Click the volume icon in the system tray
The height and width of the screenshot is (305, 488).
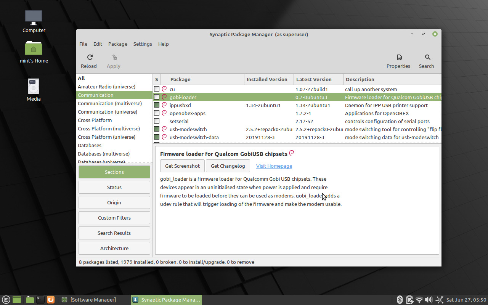tap(429, 300)
